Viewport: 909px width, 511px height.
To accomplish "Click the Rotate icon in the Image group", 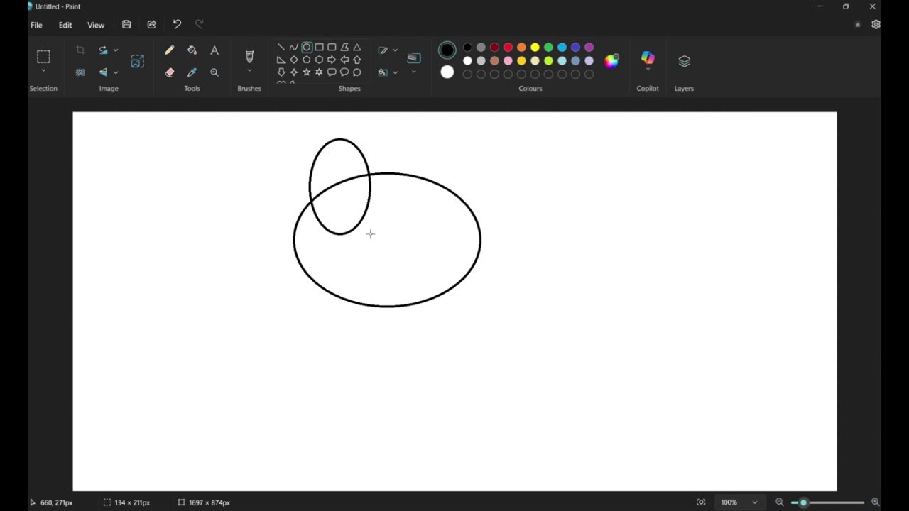I will click(x=103, y=50).
